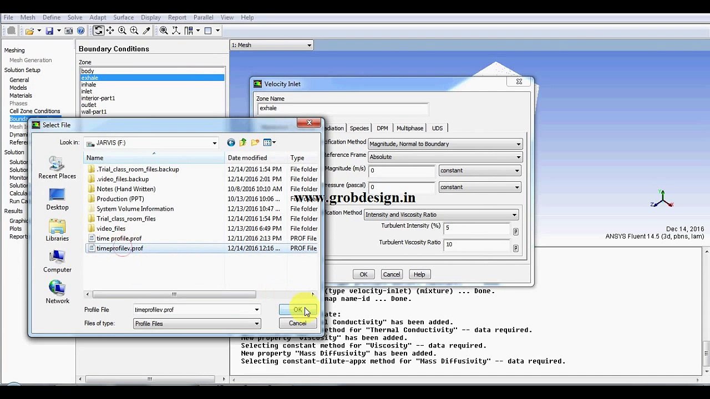Open the turbulence Specification Method dropdown
Image resolution: width=710 pixels, height=399 pixels.
441,214
